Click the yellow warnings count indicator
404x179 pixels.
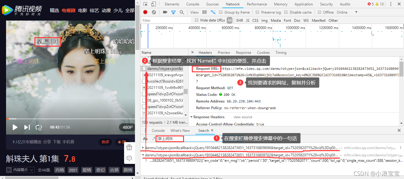(379, 4)
